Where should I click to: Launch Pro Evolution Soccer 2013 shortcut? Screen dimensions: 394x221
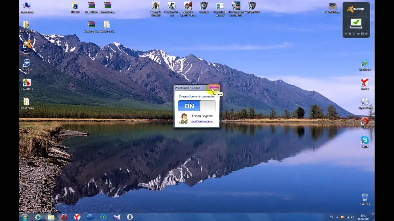236,9
